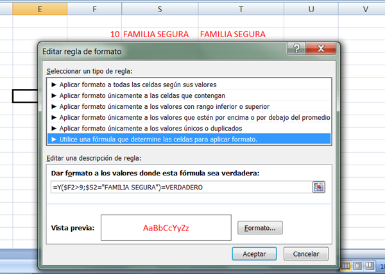Click FAMILIA SEGURA cell in column T

pos(241,34)
